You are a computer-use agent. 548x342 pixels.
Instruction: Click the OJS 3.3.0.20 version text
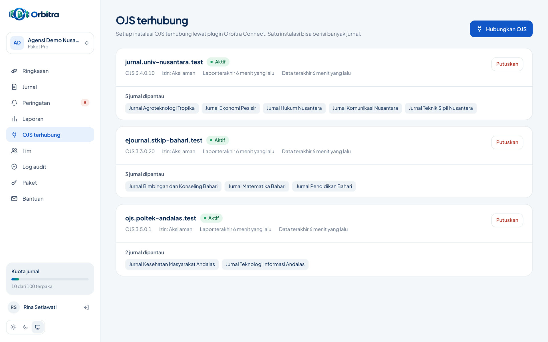[140, 152]
